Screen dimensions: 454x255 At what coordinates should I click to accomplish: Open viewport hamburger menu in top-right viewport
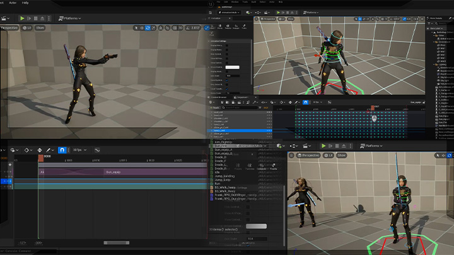pyautogui.click(x=256, y=19)
